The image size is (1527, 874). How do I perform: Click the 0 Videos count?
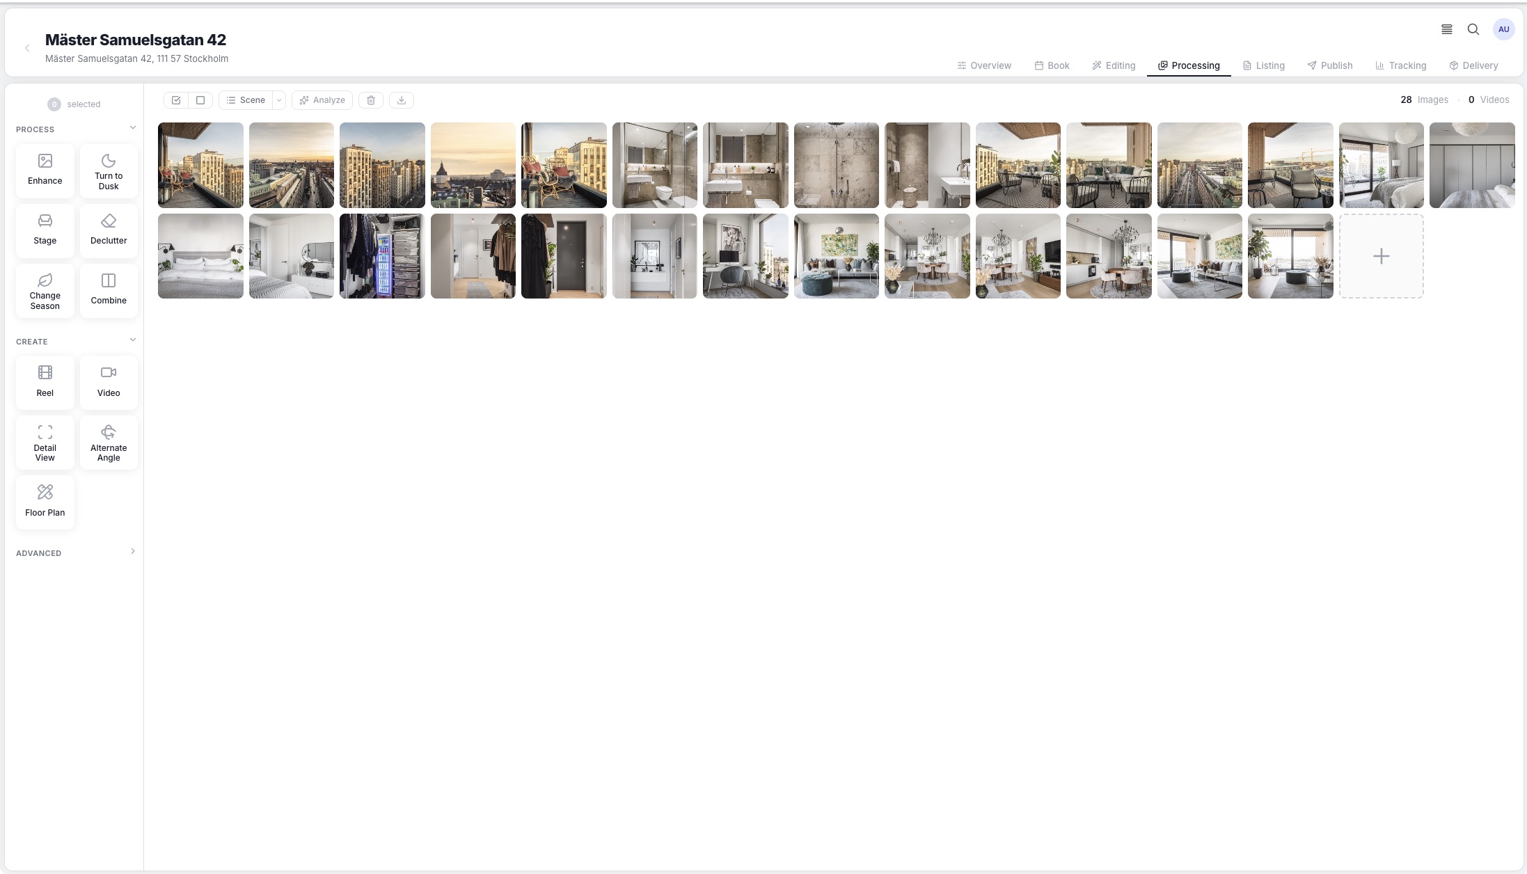pos(1489,100)
